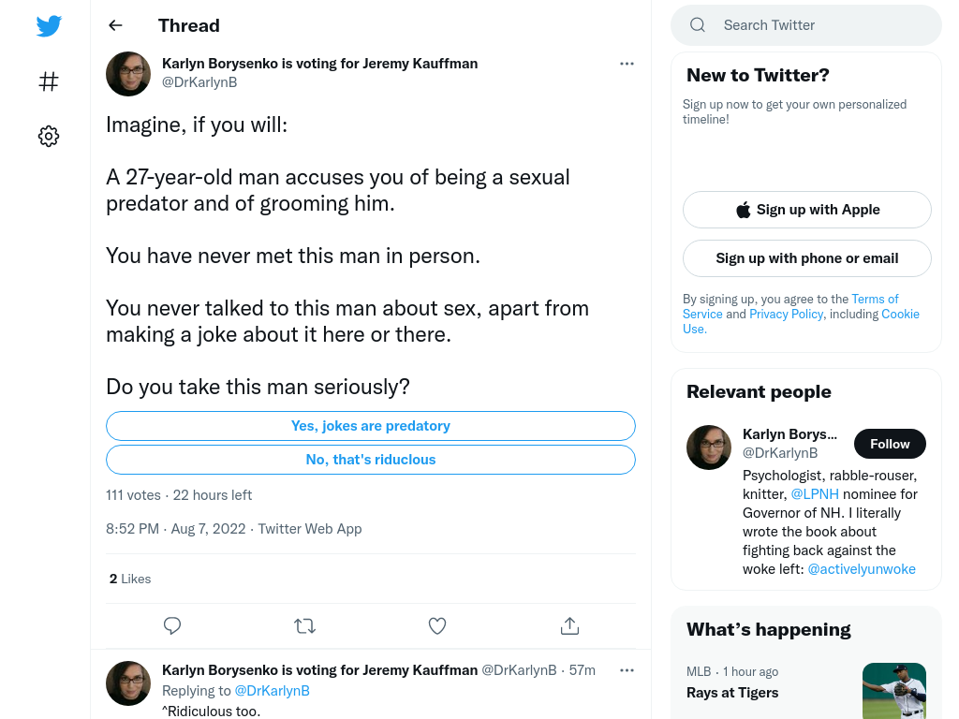959x719 pixels.
Task: Follow Karlyn Borysenko in Relevant people
Action: (890, 444)
